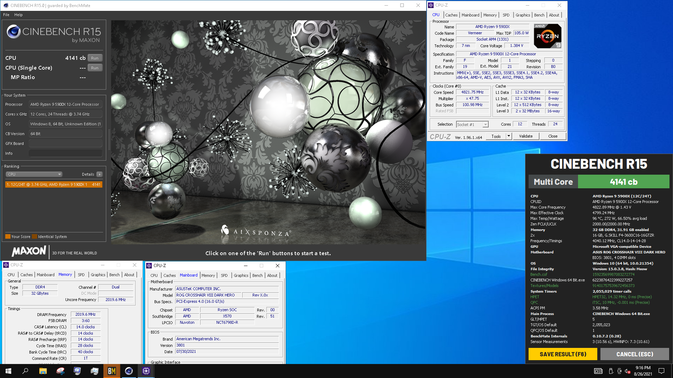The image size is (673, 378).
Task: Click the taskbar clock showing 9:16 PM
Action: (643, 368)
